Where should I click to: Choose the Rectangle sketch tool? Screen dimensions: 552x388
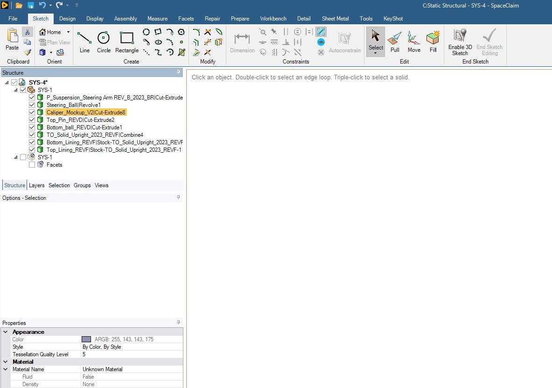127,42
